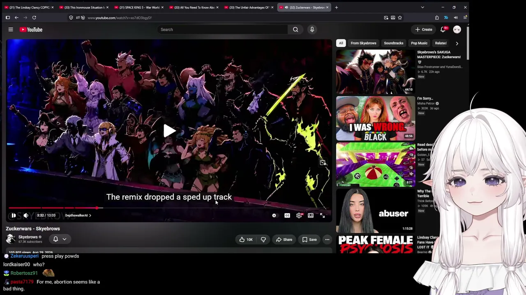This screenshot has height=295, width=526.
Task: Switch to This Ironmouse Situation tab
Action: click(83, 7)
